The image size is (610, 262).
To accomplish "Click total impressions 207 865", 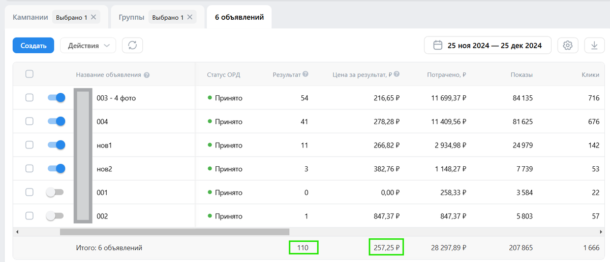I will 521,248.
